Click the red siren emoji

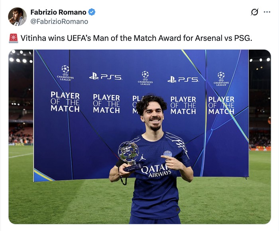(x=13, y=39)
